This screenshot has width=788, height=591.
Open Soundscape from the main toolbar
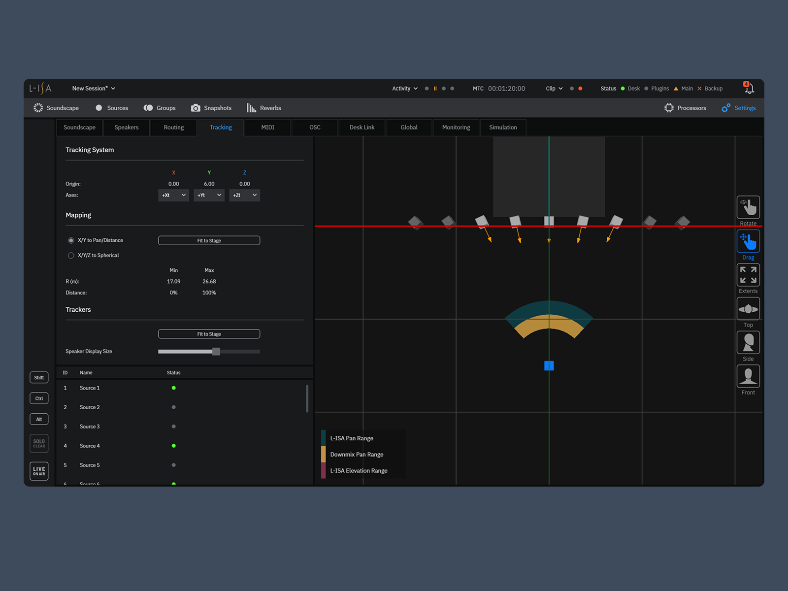click(56, 108)
